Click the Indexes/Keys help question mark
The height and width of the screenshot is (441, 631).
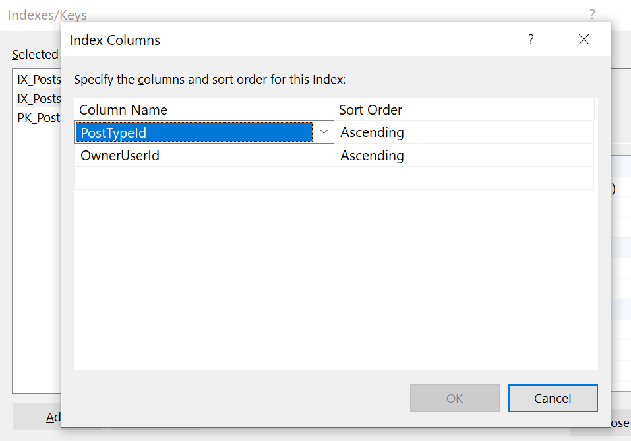pyautogui.click(x=592, y=15)
